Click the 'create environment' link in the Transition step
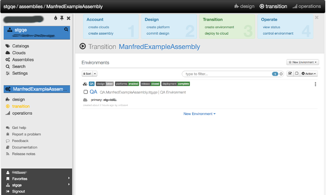326x195 pixels. 219,27
